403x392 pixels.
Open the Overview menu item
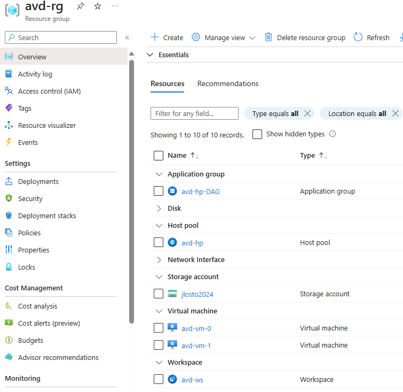click(x=64, y=57)
